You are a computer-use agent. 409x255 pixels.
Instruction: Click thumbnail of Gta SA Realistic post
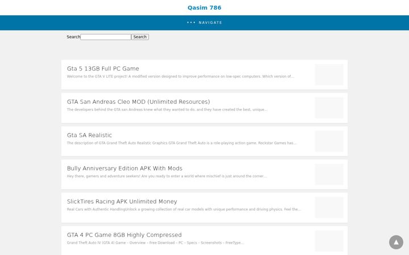coord(329,141)
